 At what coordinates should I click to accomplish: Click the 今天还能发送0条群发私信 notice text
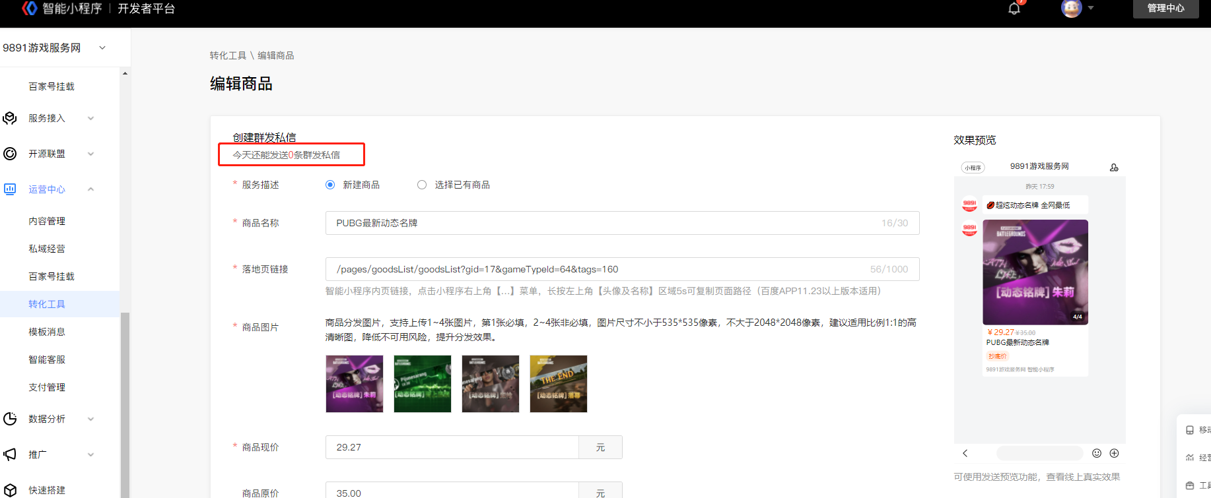[287, 155]
